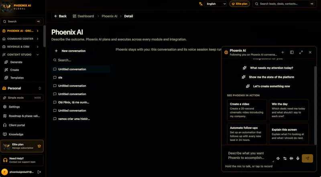Click the left sidebar scrollbar
The image size is (321, 177).
pyautogui.click(x=45, y=36)
